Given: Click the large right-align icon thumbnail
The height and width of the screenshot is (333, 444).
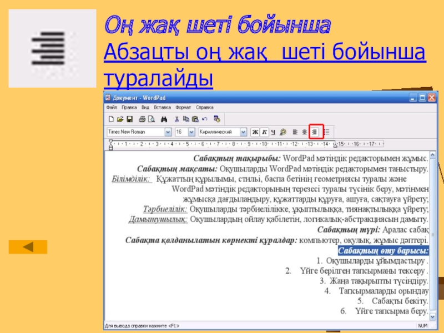Looking at the screenshot, I should click(52, 48).
